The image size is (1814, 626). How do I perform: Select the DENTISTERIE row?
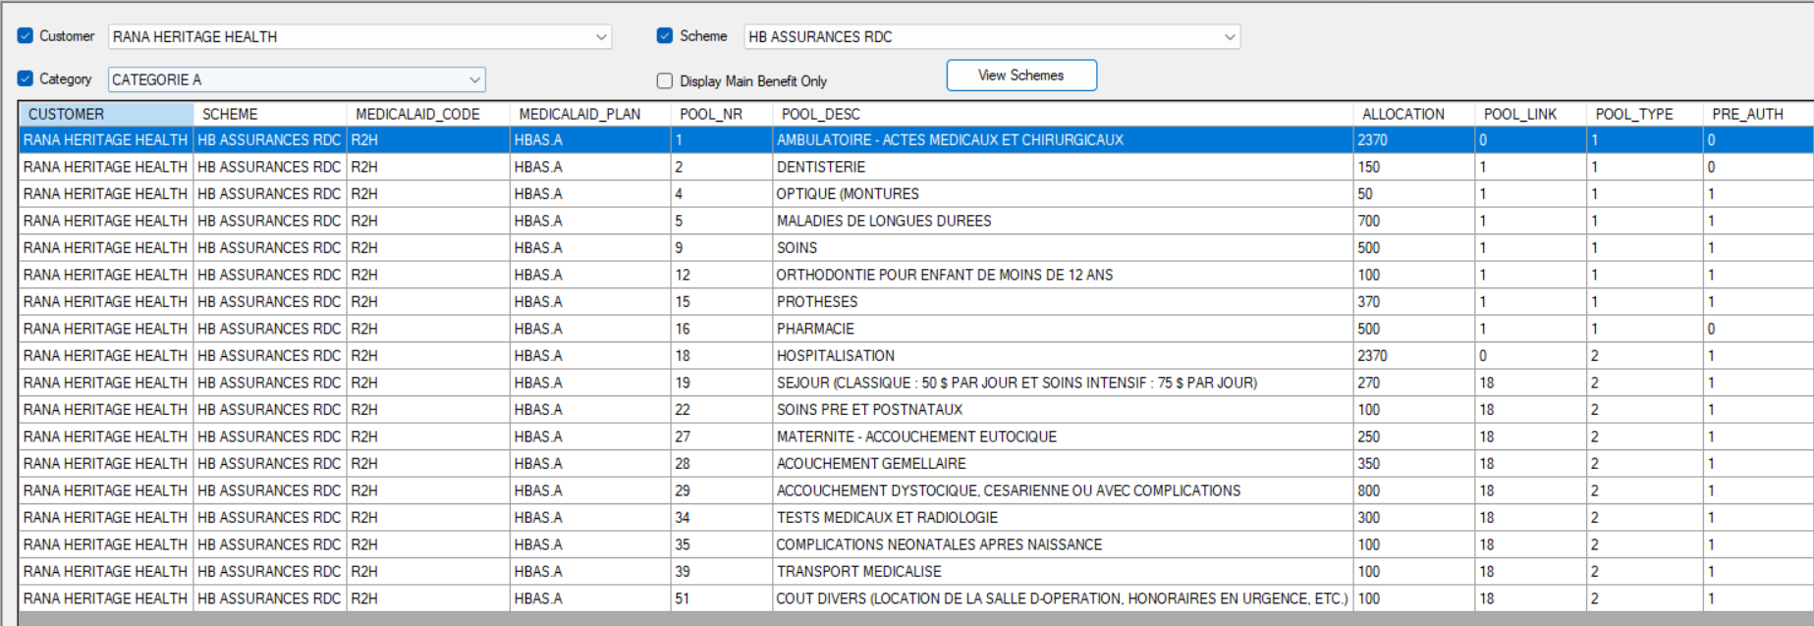point(821,168)
